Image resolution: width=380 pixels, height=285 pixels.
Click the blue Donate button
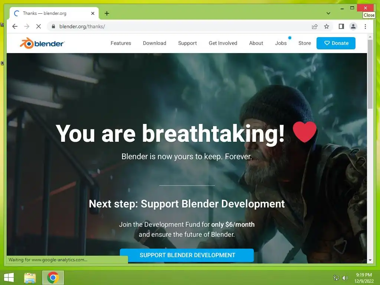click(336, 43)
